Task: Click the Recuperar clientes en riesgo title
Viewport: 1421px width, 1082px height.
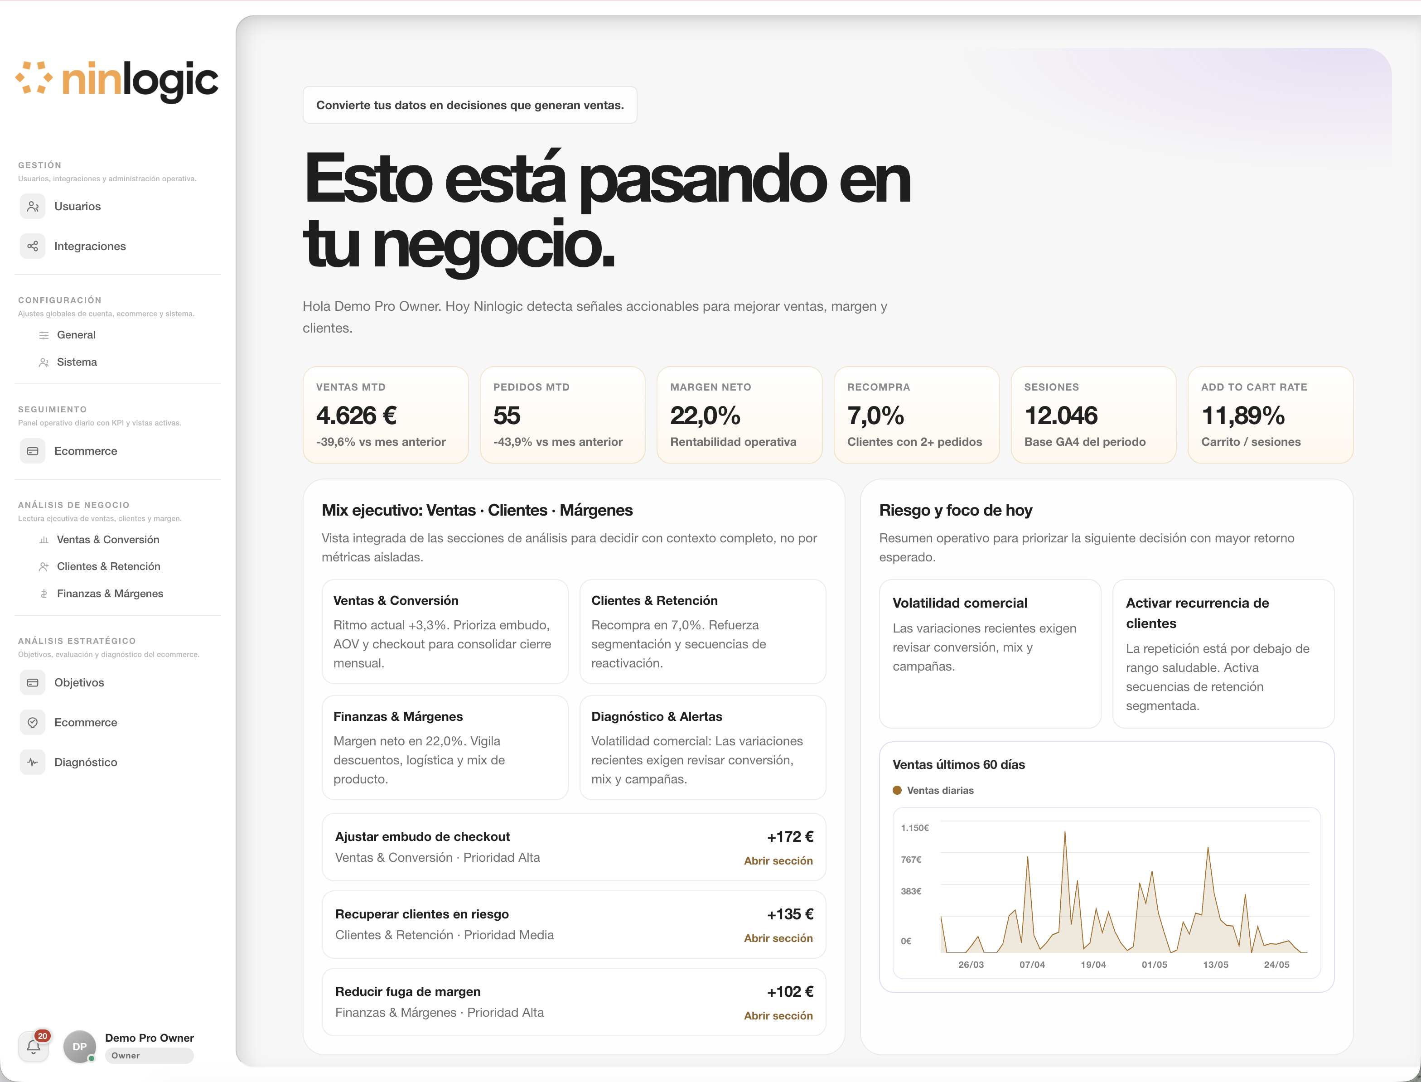Action: (422, 914)
